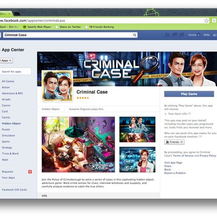Select the Simulation category
The image size is (217, 217).
coord(8,136)
